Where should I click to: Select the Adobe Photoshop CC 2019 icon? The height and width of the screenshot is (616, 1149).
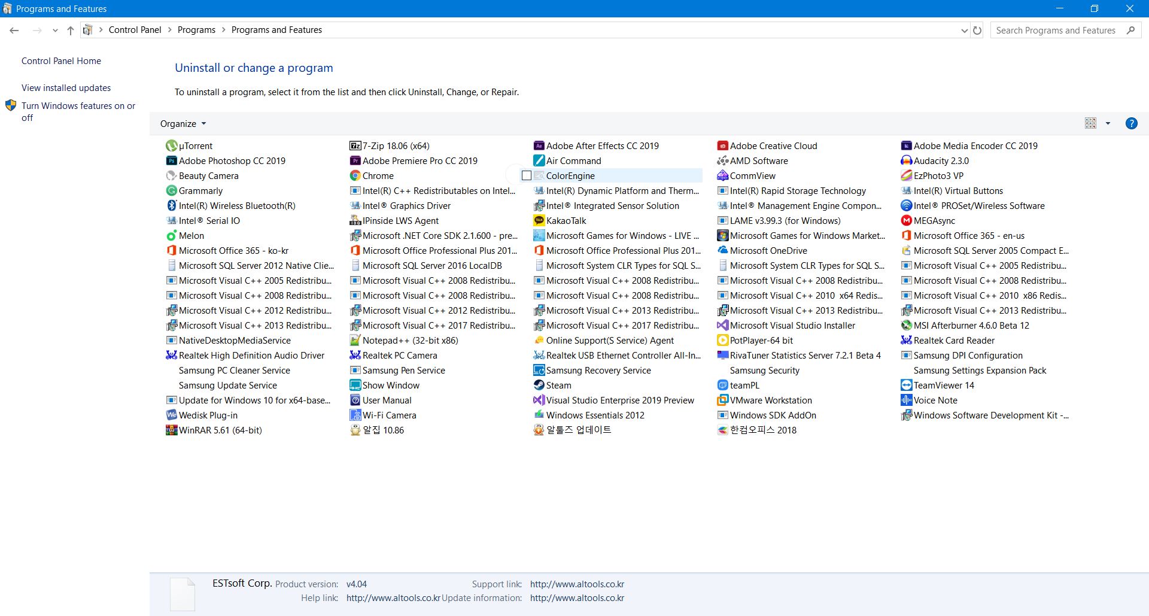click(x=172, y=160)
